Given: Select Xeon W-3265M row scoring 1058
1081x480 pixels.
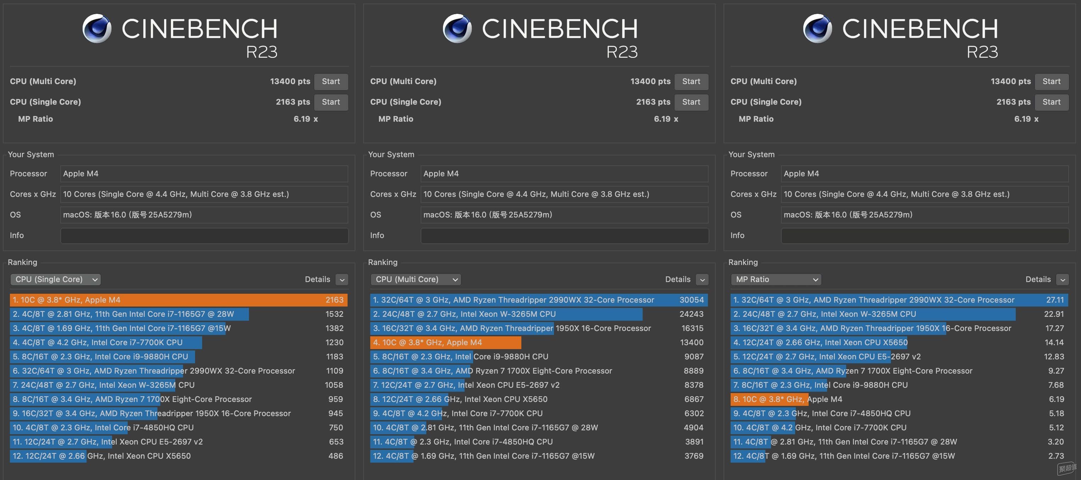Looking at the screenshot, I should click(179, 385).
